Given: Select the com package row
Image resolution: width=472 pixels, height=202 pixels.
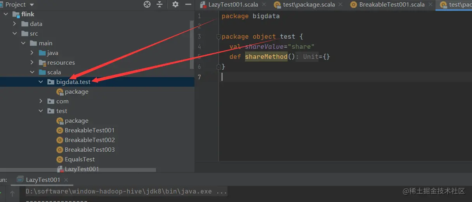Looking at the screenshot, I should (97, 101).
